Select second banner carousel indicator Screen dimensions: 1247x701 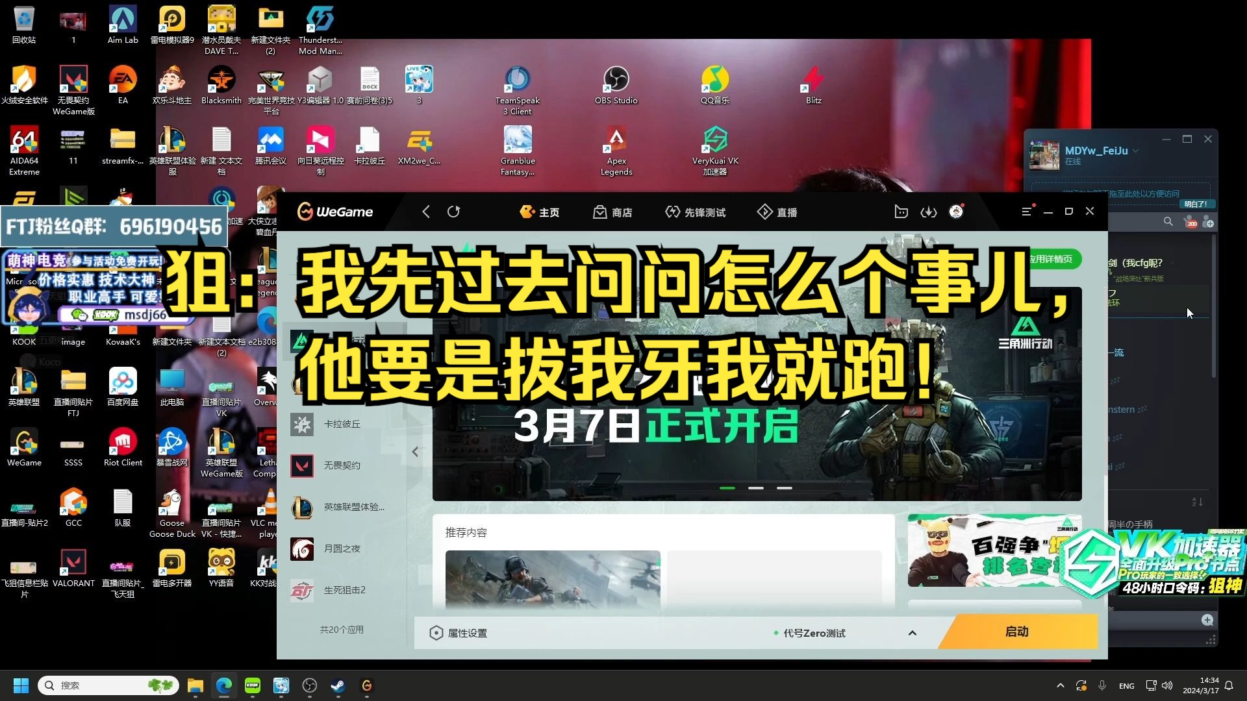(756, 488)
